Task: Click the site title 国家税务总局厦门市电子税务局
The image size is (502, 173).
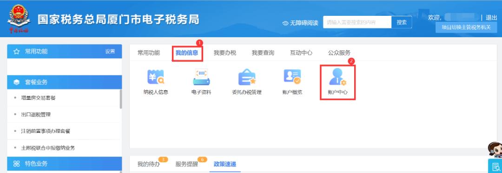Action: (119, 19)
